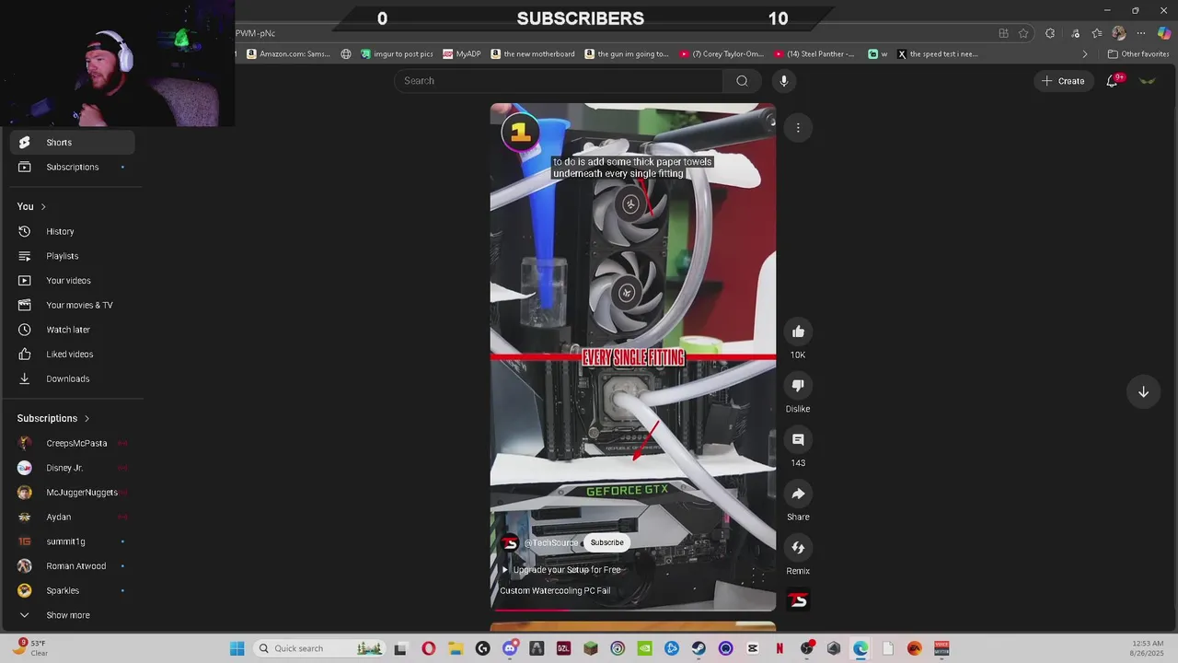Open Opera from taskbar
This screenshot has width=1178, height=663.
429,648
